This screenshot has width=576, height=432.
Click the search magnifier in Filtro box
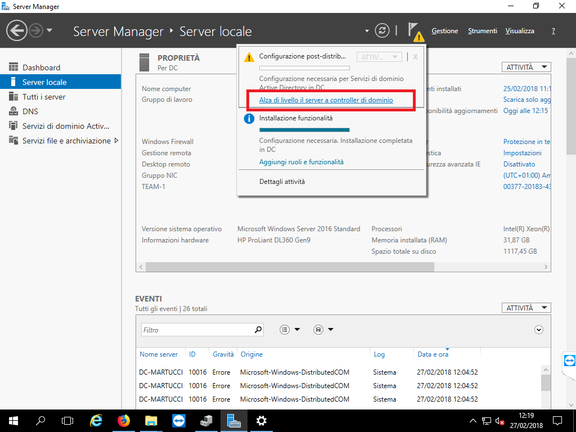click(x=258, y=330)
